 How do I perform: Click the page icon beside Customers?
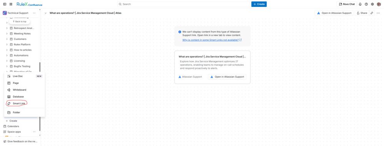coord(11,39)
